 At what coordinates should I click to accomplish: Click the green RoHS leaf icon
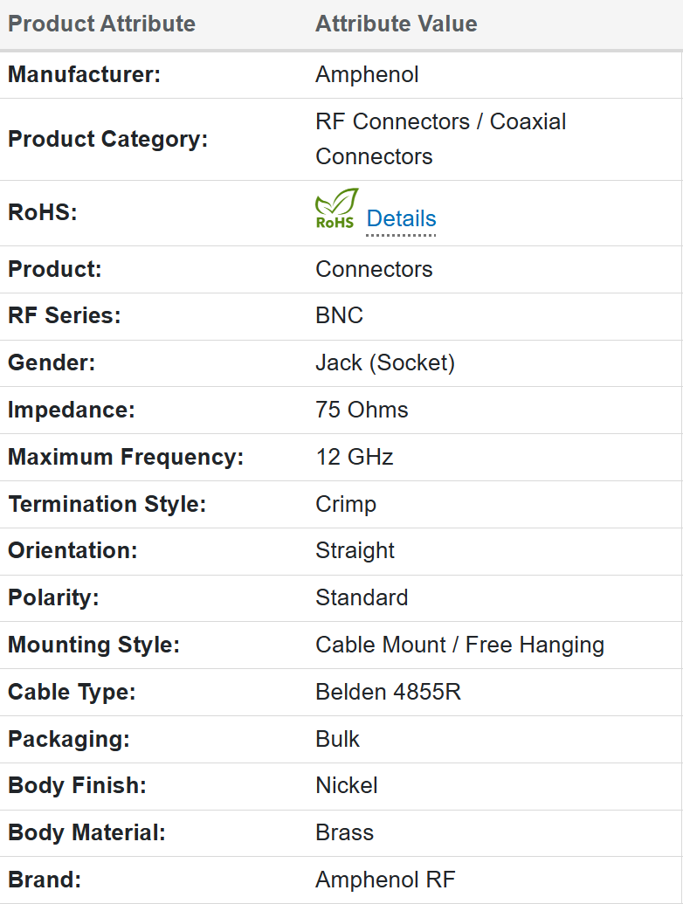coord(336,210)
